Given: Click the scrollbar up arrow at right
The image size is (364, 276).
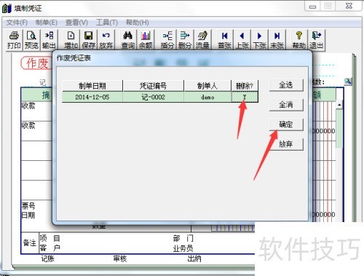Looking at the screenshot, I should [339, 105].
